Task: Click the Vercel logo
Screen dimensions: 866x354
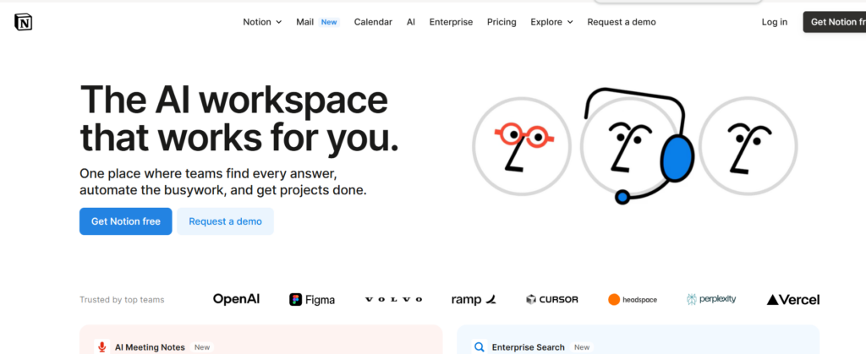Action: (x=792, y=299)
